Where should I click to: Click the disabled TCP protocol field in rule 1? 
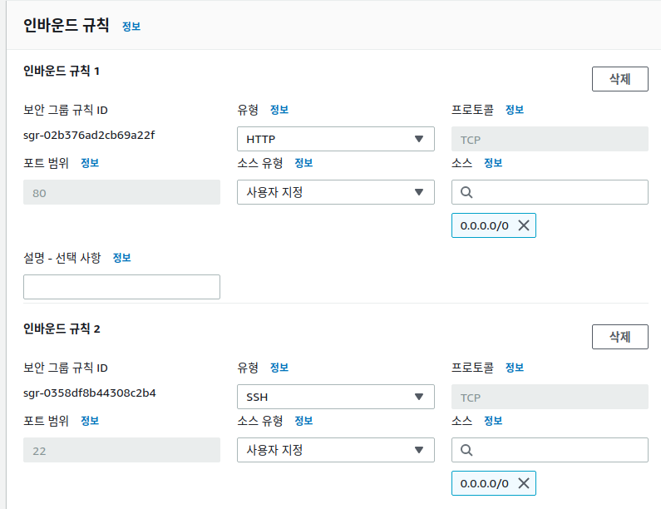click(550, 139)
